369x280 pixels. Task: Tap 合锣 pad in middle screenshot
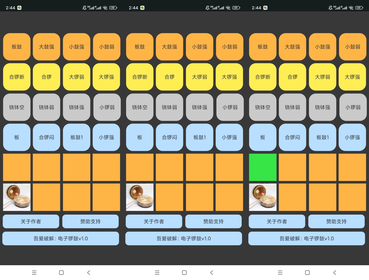pos(169,77)
